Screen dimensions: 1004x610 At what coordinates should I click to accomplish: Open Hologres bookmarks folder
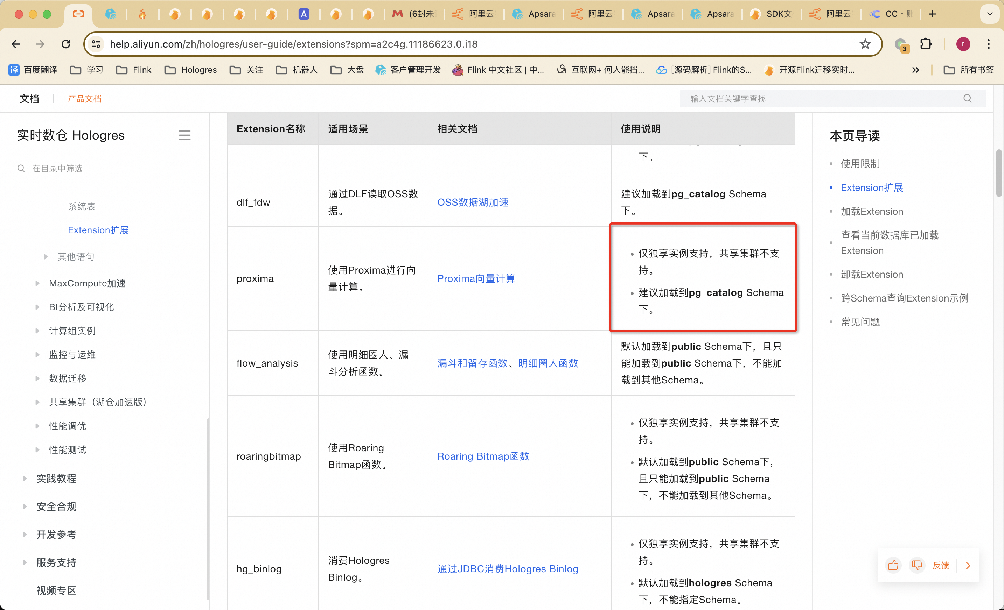point(191,70)
